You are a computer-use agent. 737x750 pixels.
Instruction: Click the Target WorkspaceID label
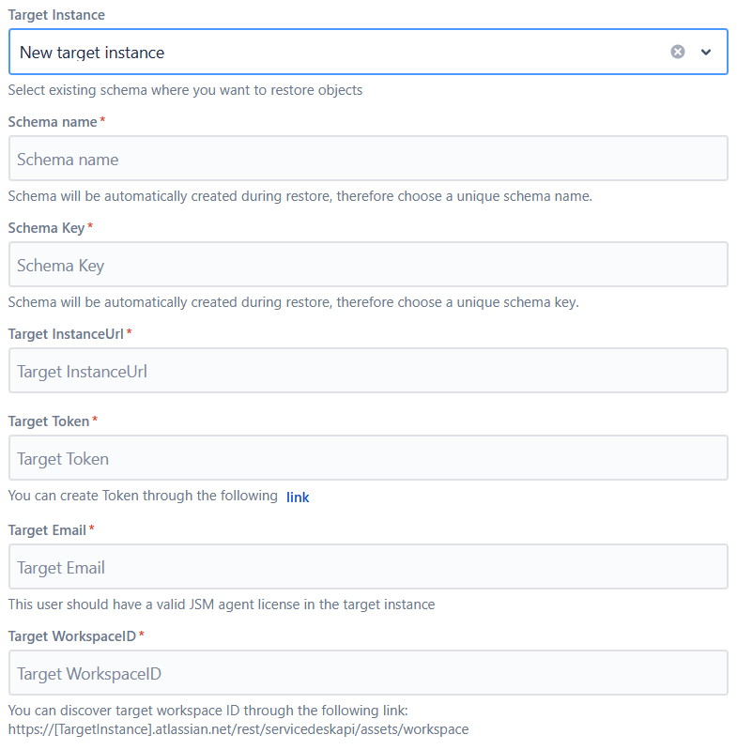76,636
